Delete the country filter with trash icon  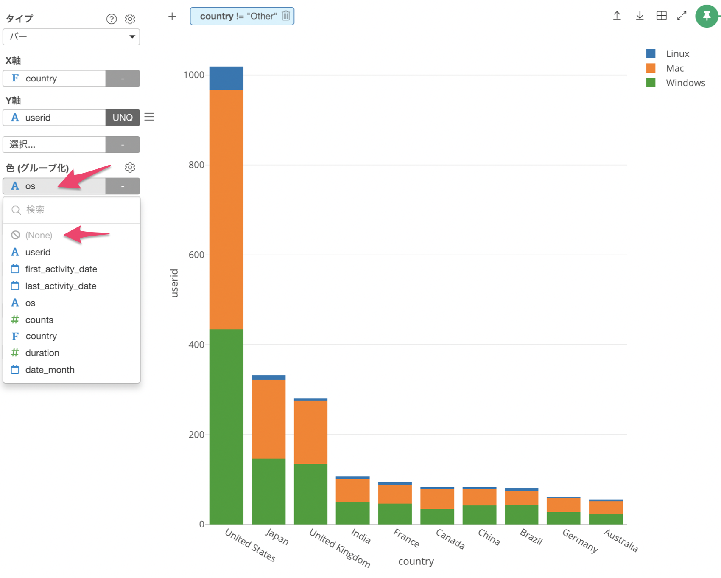coord(286,16)
